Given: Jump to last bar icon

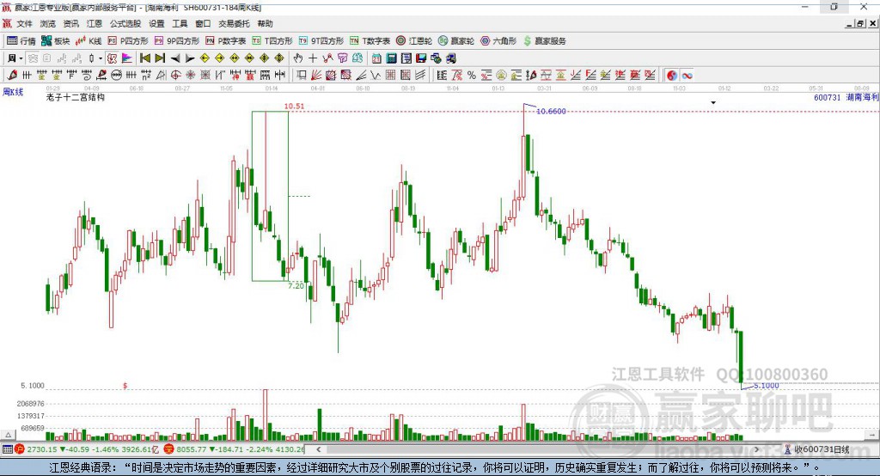Looking at the screenshot, I should (160, 58).
